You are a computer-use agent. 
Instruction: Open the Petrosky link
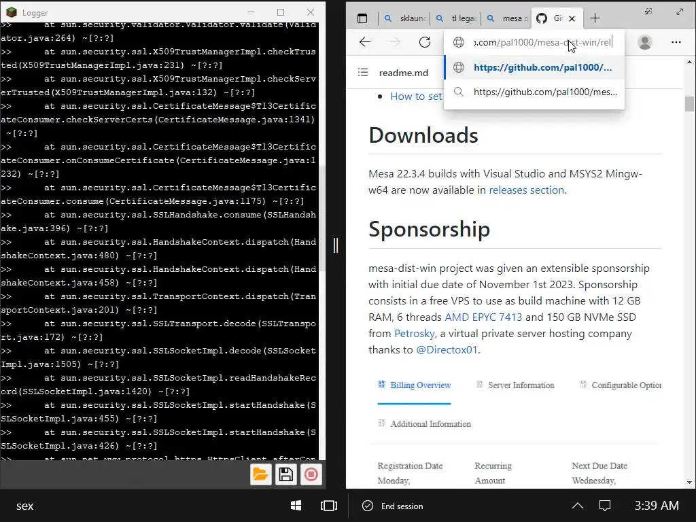click(x=415, y=333)
